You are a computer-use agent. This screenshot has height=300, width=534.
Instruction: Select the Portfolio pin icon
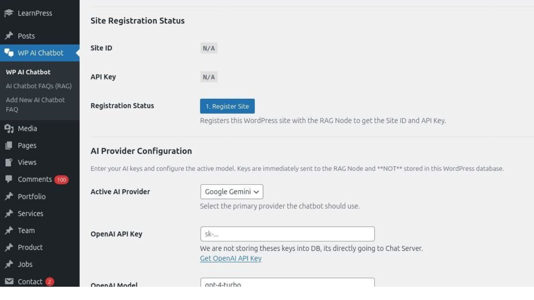(9, 196)
